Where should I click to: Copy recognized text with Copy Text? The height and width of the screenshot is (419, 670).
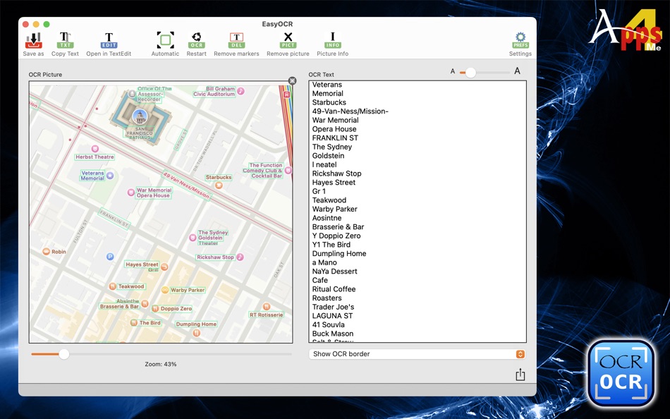click(x=65, y=41)
